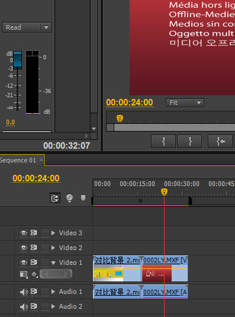Toggle track lock box on Video 3
Image resolution: width=235 pixels, height=317 pixels.
point(45,233)
